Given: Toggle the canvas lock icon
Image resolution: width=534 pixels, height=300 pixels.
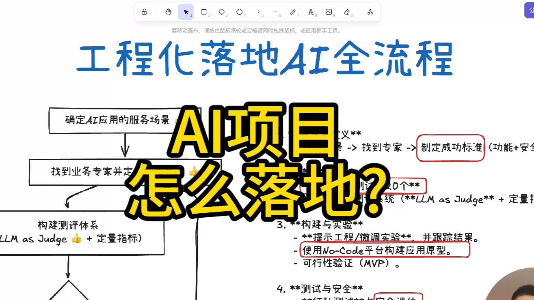Looking at the screenshot, I should pos(145,12).
